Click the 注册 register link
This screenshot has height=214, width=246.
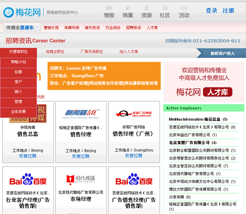pyautogui.click(x=228, y=10)
